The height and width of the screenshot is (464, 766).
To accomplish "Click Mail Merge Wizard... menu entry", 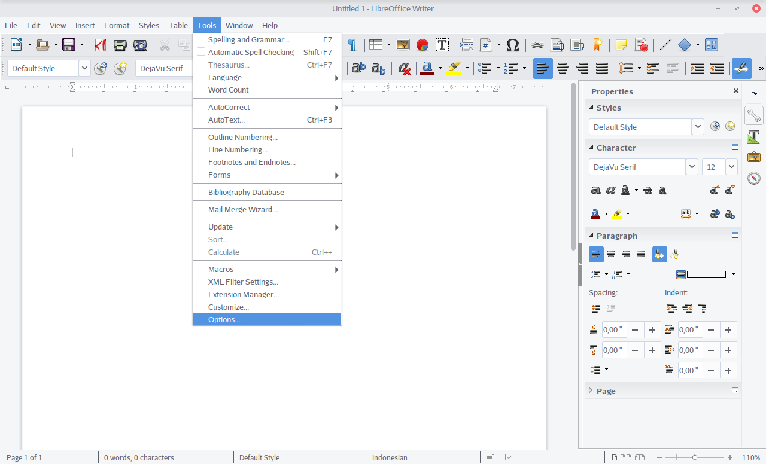I will [x=267, y=209].
